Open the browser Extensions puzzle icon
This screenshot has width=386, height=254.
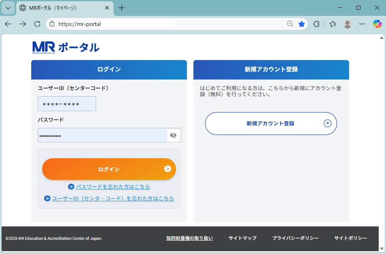coord(317,24)
